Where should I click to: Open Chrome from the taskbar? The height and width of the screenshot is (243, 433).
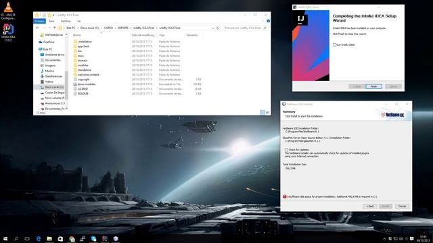click(72, 238)
